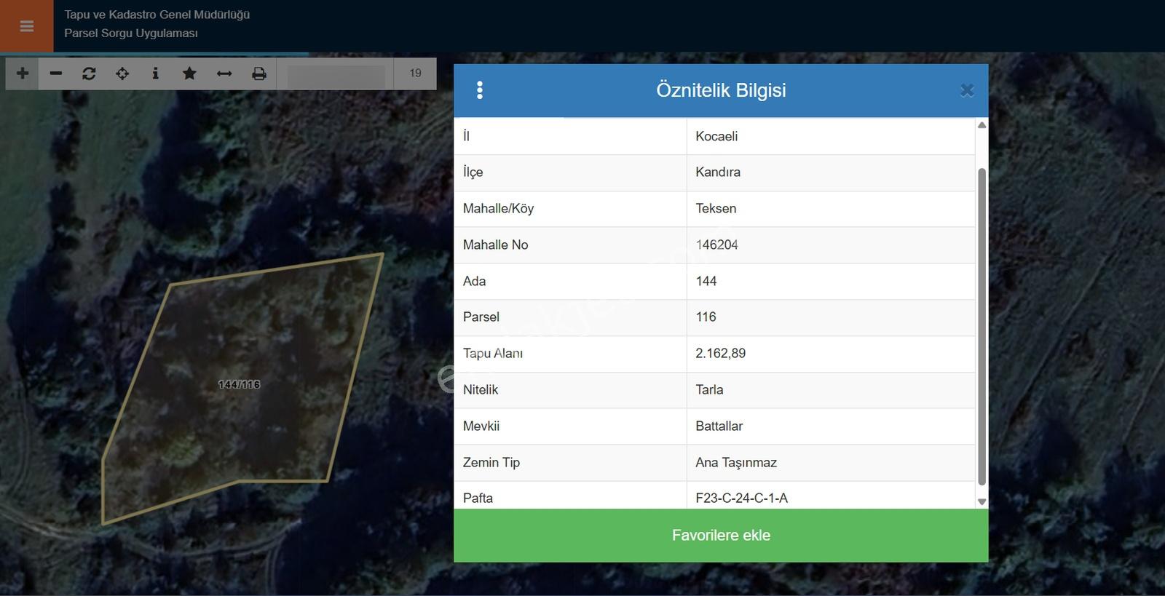This screenshot has height=596, width=1165.
Task: Click the zoom level 19 indicator
Action: point(415,73)
